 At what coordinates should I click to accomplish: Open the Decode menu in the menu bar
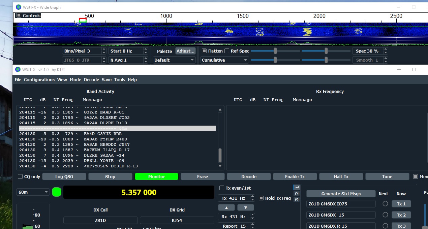click(91, 79)
